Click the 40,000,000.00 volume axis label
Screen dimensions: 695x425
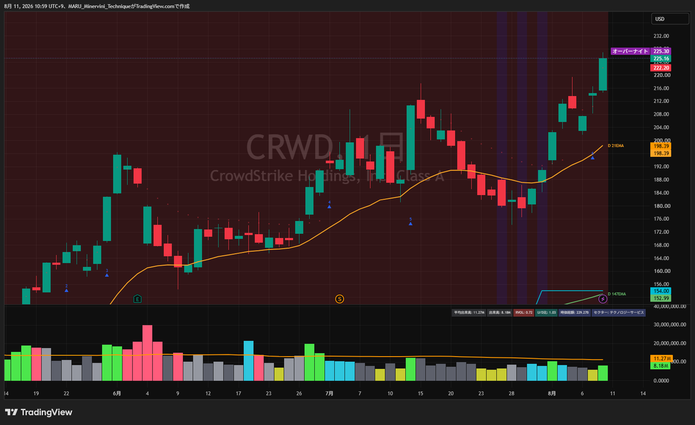pos(670,307)
